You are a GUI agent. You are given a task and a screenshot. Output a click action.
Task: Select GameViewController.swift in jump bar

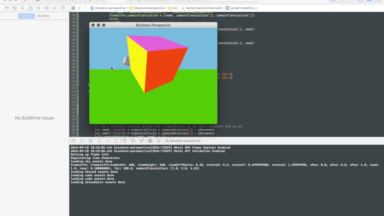(201, 8)
